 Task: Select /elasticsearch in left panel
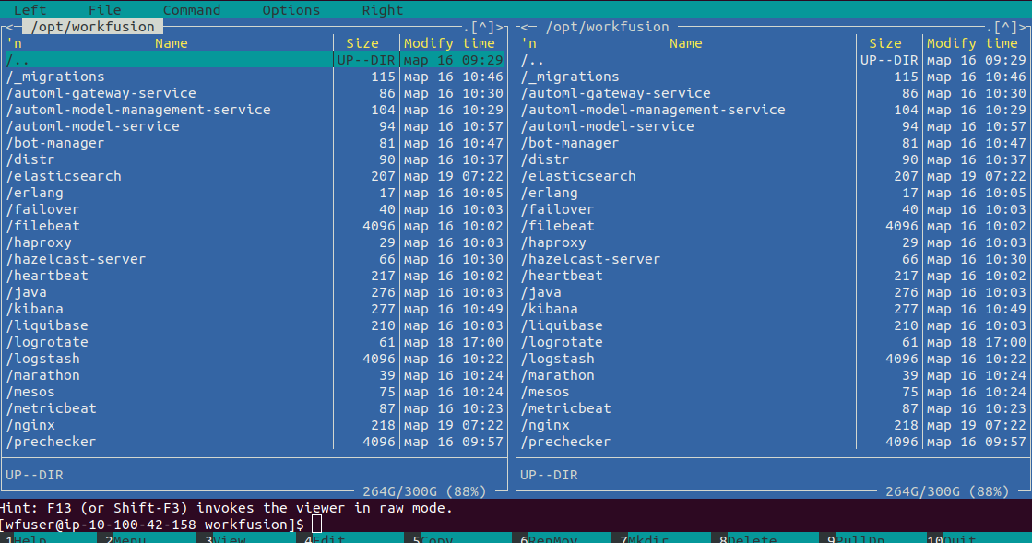(x=255, y=176)
